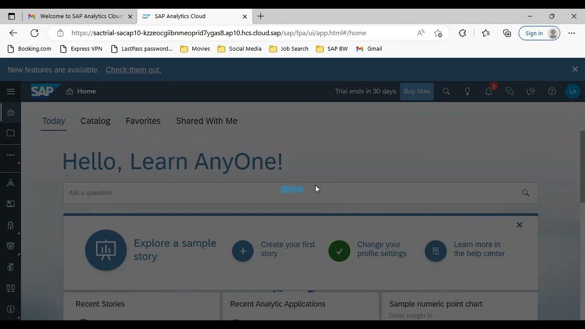
Task: Open the Gmail bookmark
Action: point(369,49)
